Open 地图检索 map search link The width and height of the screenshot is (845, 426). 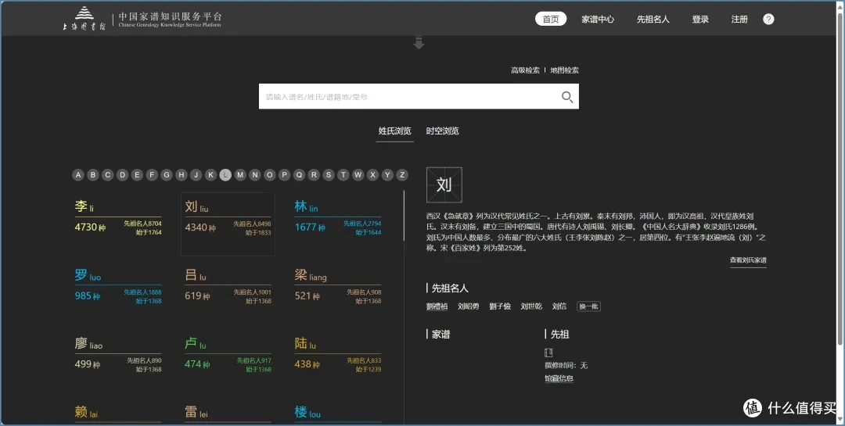coord(564,70)
